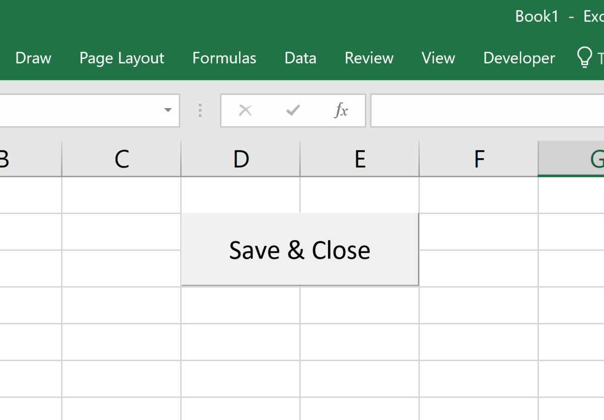Image resolution: width=604 pixels, height=420 pixels.
Task: Open the Formulas ribbon tab
Action: (224, 58)
